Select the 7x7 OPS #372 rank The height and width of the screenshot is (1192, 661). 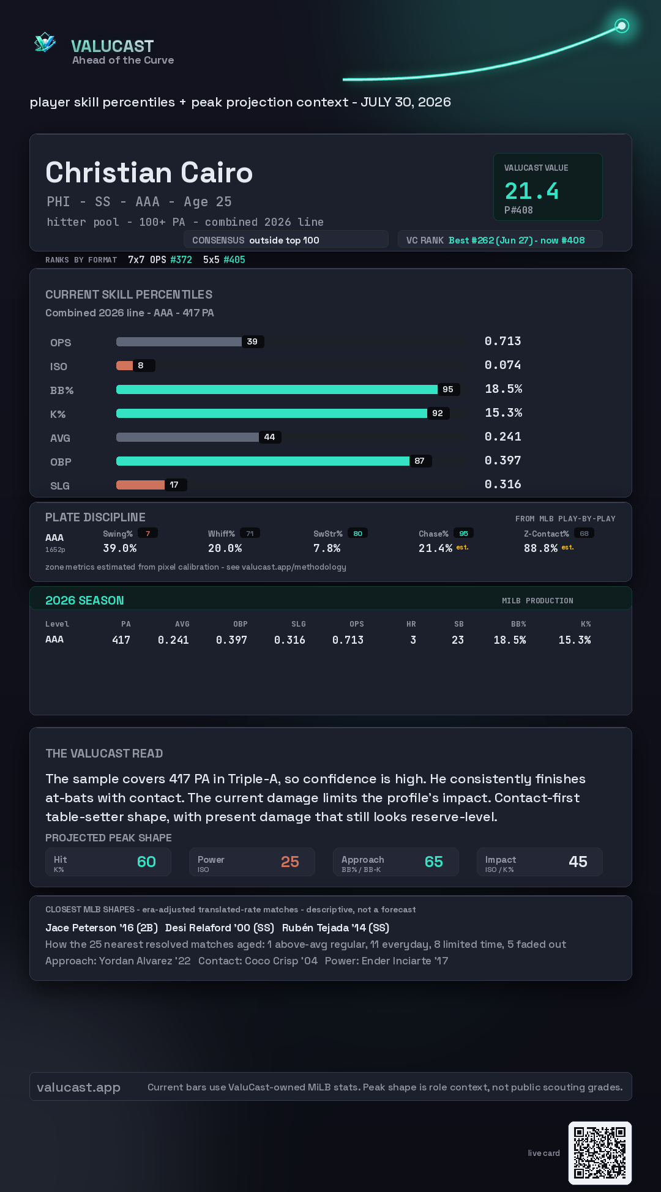tap(160, 259)
